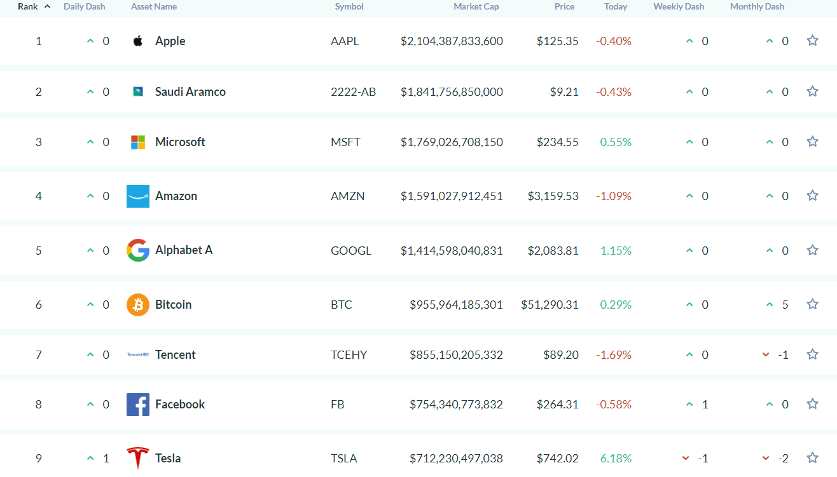Screen dimensions: 837x477
Task: Sort by Rank column header
Action: pyautogui.click(x=29, y=6)
